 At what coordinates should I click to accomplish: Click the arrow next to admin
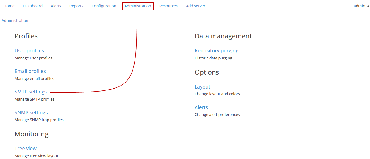368,6
